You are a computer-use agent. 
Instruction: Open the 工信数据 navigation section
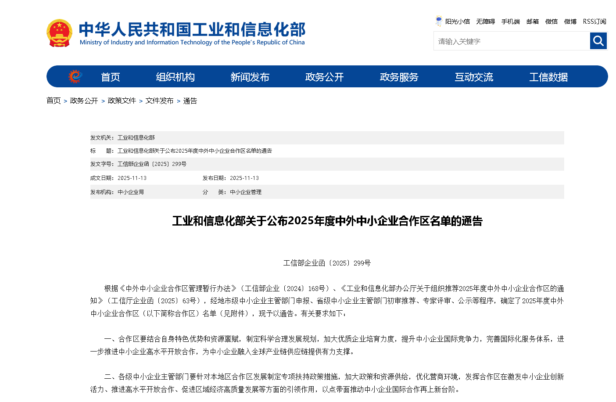tap(548, 76)
